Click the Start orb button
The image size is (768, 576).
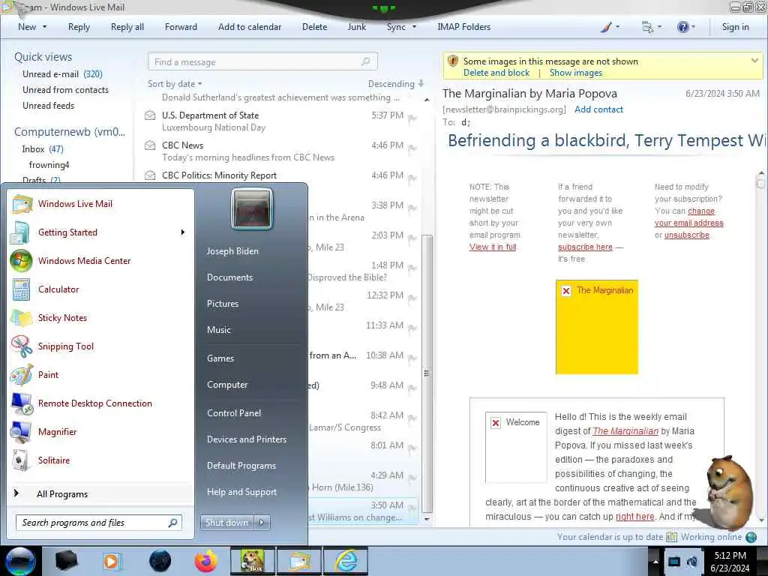(19, 561)
